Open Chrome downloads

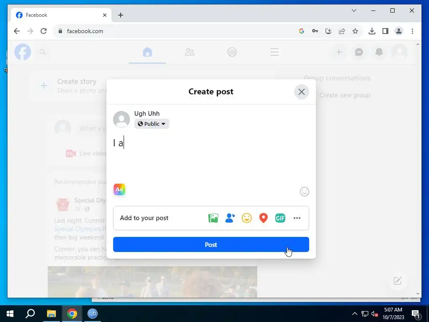(372, 31)
